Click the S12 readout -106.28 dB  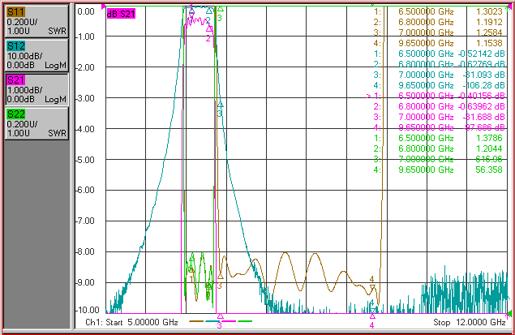click(483, 85)
